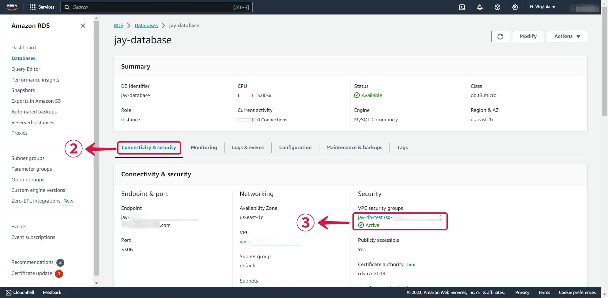Viewport: 608px width, 298px height.
Task: Click the sidebar scroll down arrow
Action: coord(96,283)
